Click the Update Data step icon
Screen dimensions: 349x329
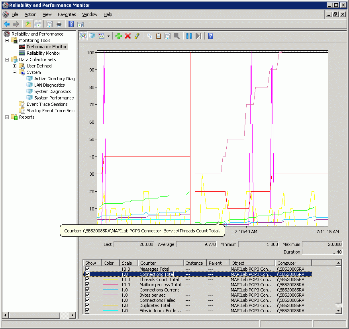198,36
